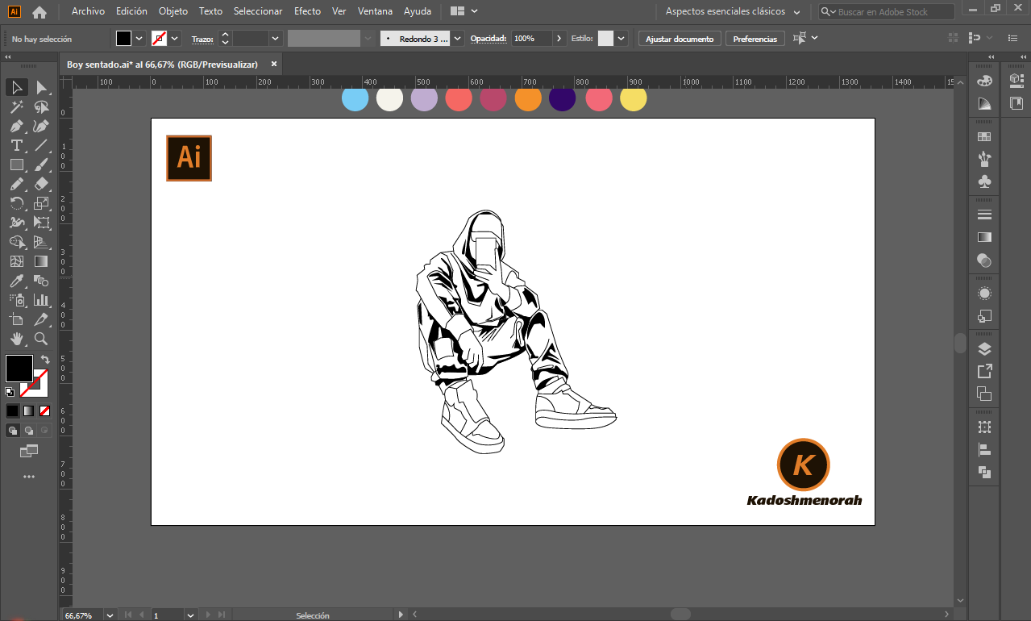
Task: Enable Draw Normal mode
Action: 13,431
